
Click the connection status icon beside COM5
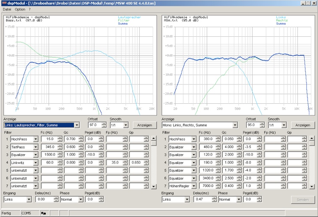[43, 213]
